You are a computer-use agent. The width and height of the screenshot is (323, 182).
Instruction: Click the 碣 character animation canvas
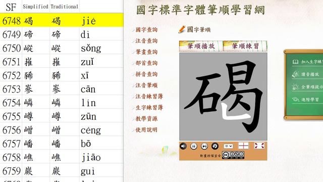223,97
